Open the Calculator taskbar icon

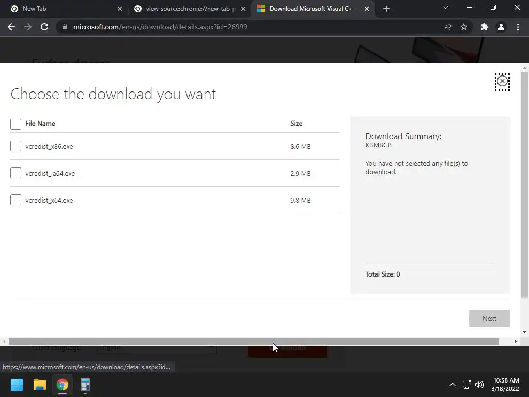(85, 385)
